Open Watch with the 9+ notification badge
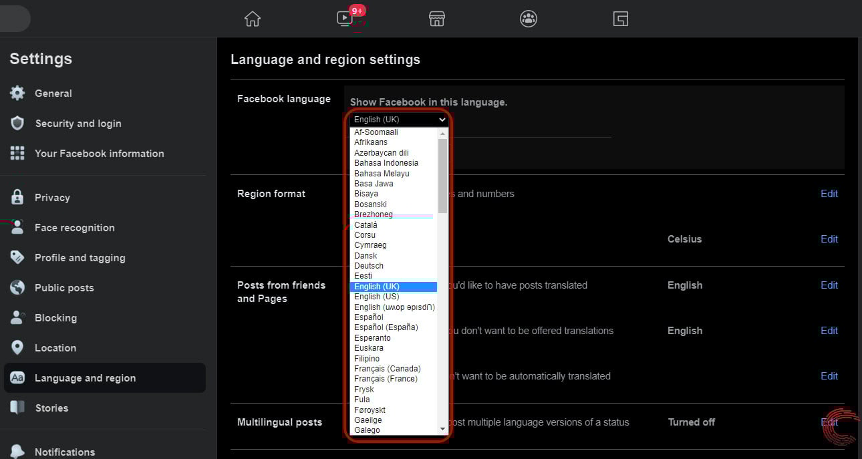 pos(345,19)
